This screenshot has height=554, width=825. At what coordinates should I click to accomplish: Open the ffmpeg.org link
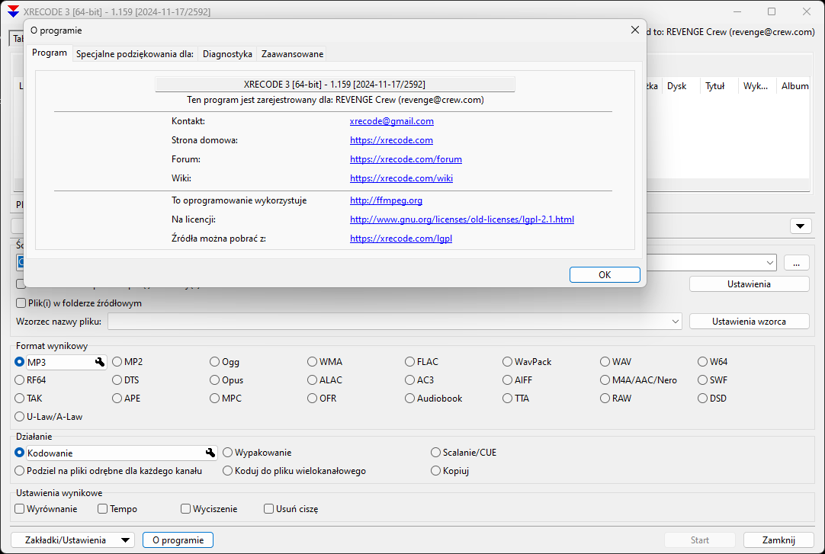point(386,200)
